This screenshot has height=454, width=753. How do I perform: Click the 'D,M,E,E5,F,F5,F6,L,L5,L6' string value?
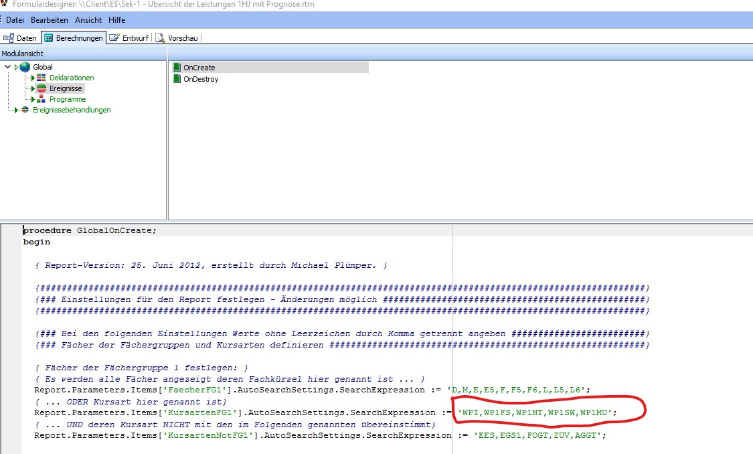[x=516, y=390]
